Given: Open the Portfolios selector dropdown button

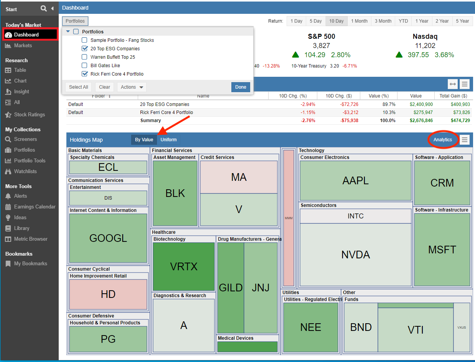Looking at the screenshot, I should (x=75, y=21).
